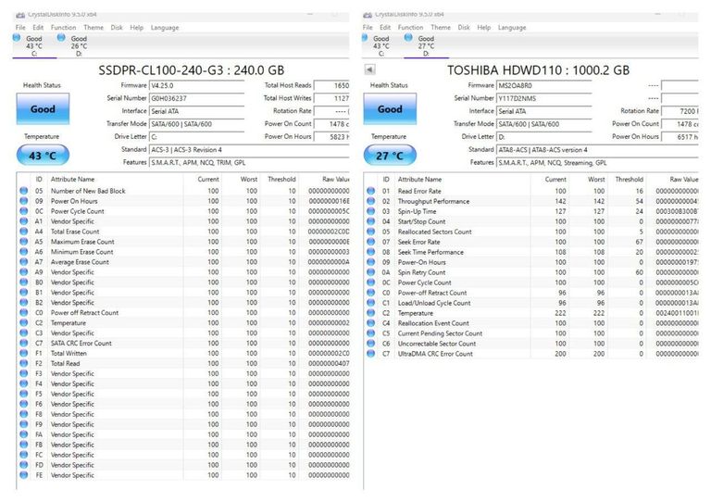Open Function menu in SSDPR window

(63, 28)
